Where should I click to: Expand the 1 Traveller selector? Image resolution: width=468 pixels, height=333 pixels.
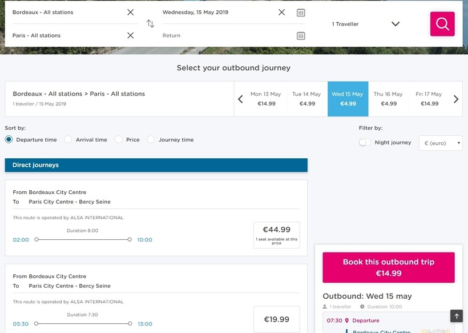pyautogui.click(x=366, y=24)
